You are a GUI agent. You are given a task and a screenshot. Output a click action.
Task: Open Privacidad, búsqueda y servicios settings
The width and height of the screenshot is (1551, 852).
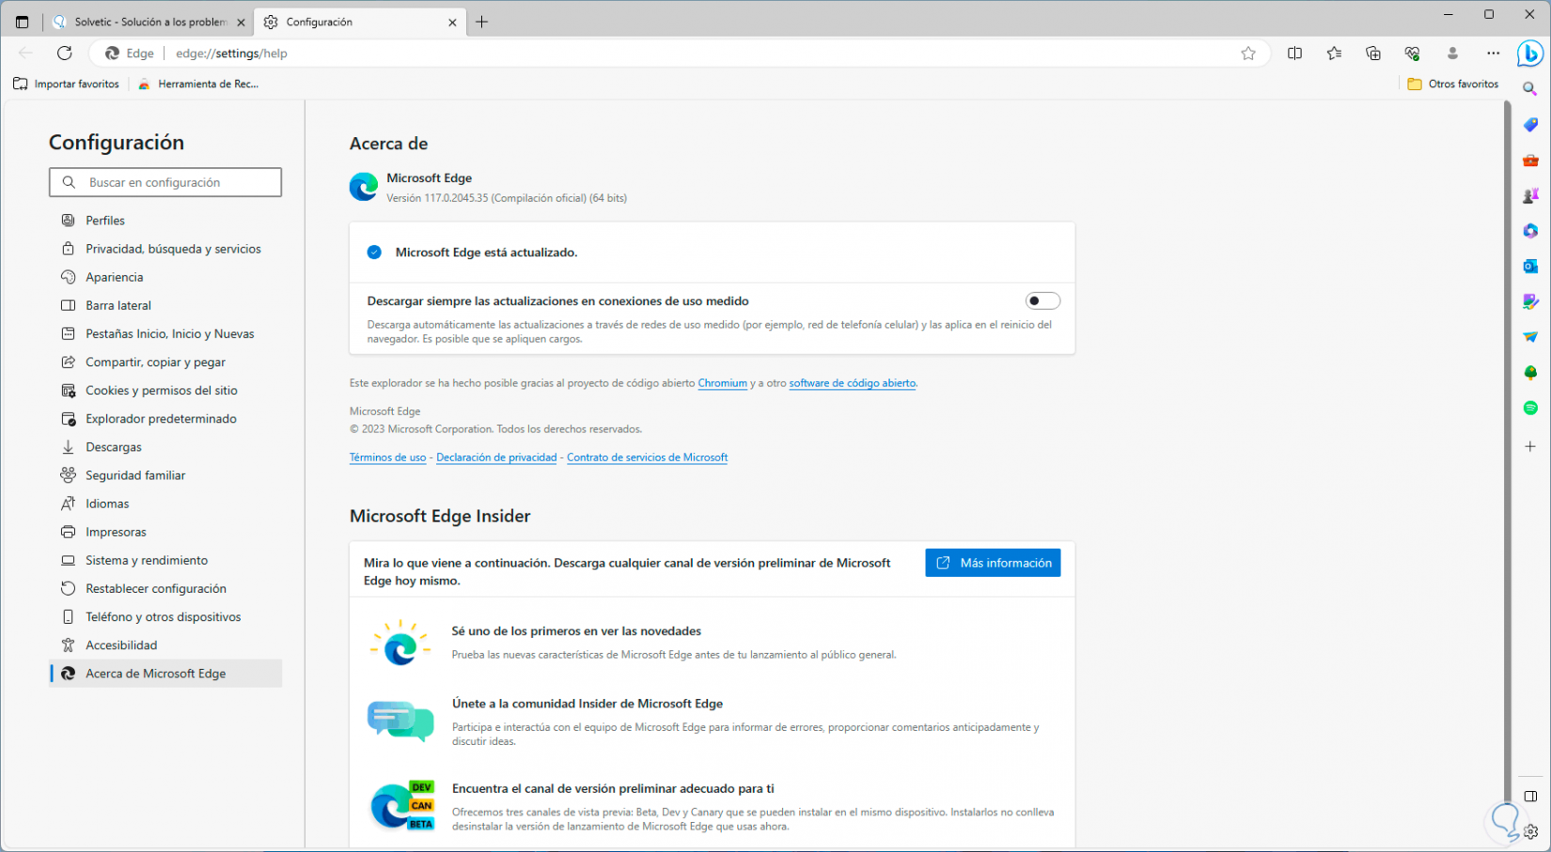click(173, 249)
